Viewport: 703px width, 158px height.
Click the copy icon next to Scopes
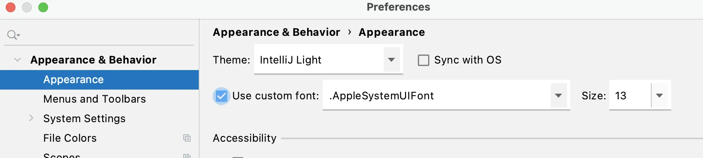tap(187, 156)
